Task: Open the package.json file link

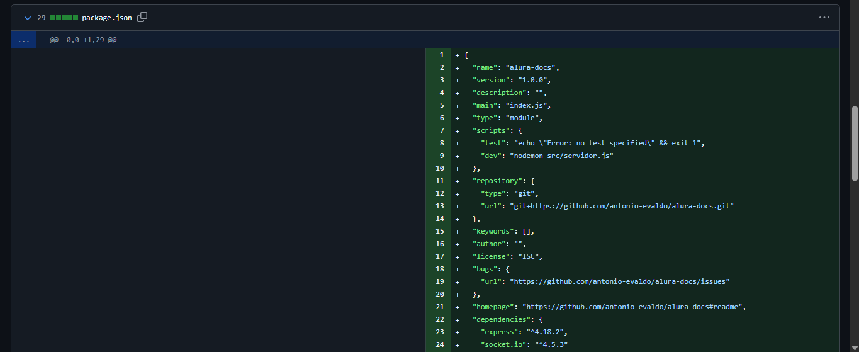Action: click(106, 18)
